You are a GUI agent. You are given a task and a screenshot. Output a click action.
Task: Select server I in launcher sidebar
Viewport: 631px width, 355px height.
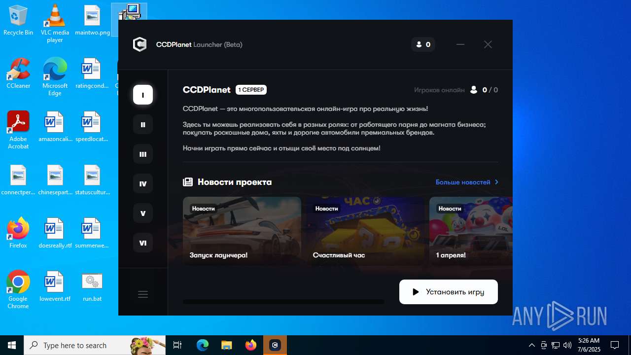(143, 95)
